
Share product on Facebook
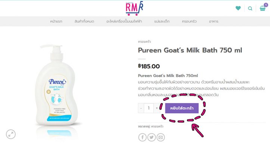(x=142, y=137)
